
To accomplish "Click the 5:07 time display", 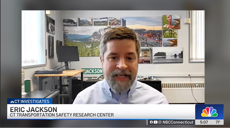I will point(204,122).
